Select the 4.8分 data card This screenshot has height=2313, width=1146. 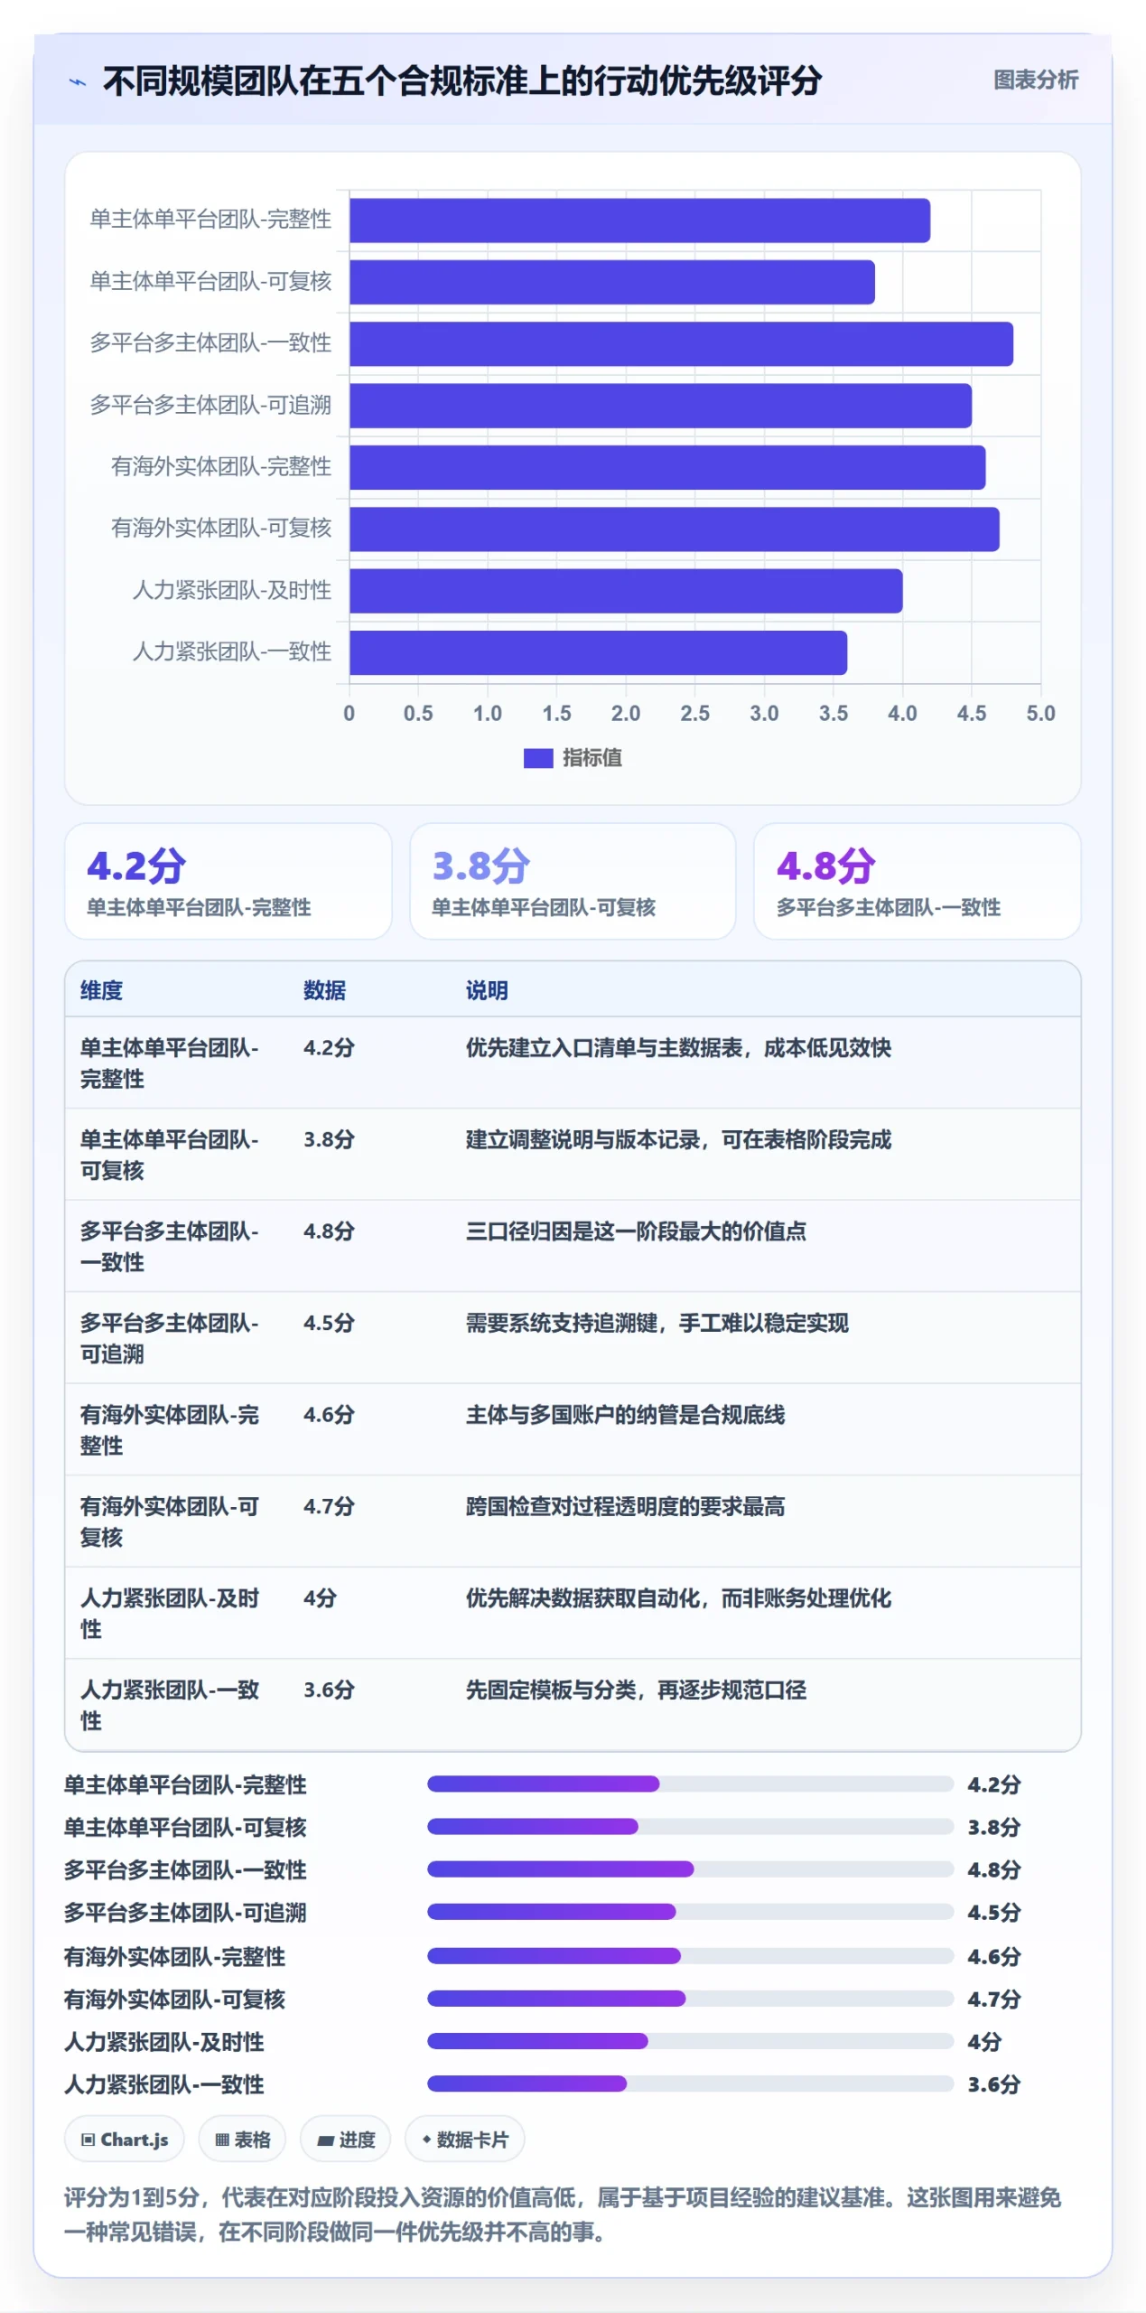click(917, 881)
